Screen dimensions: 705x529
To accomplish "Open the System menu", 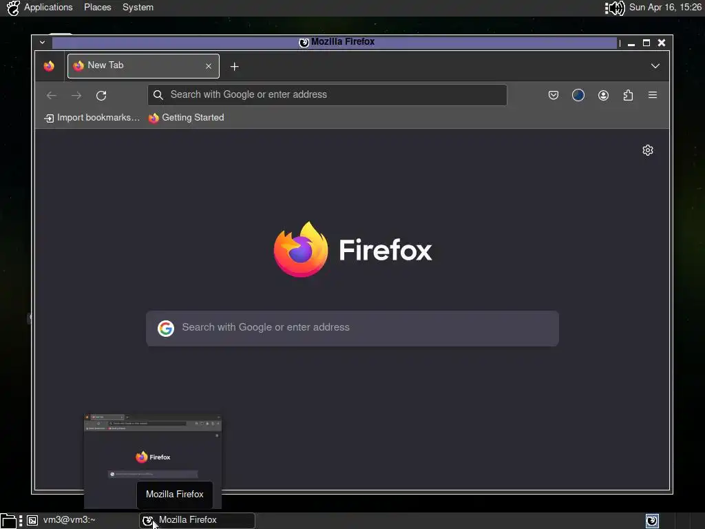I will (138, 8).
